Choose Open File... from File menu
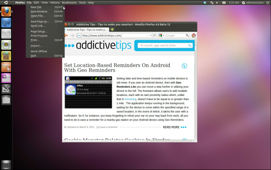The image size is (271, 170). point(45,16)
